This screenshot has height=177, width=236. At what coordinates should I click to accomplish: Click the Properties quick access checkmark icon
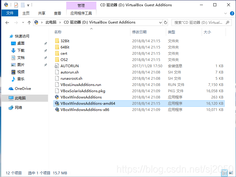16,5
